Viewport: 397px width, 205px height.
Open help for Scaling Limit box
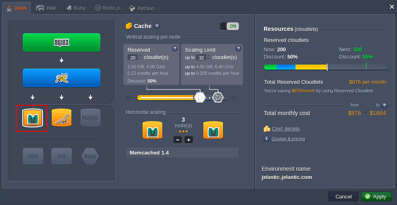pos(238,48)
